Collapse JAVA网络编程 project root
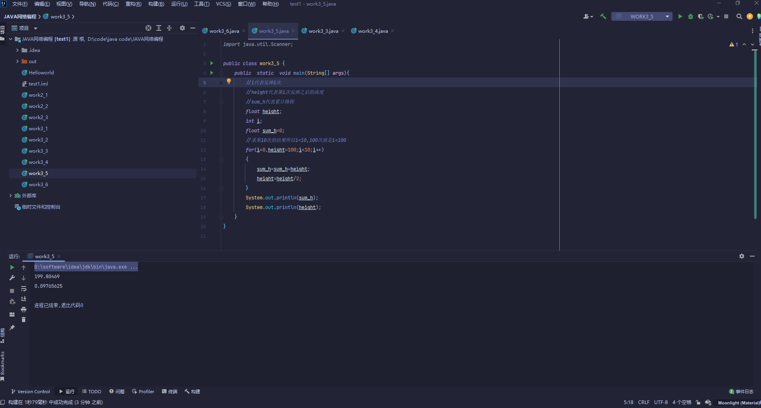The width and height of the screenshot is (761, 408). [x=11, y=39]
